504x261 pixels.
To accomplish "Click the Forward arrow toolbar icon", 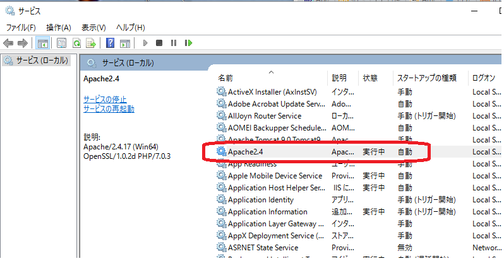I will pyautogui.click(x=23, y=43).
